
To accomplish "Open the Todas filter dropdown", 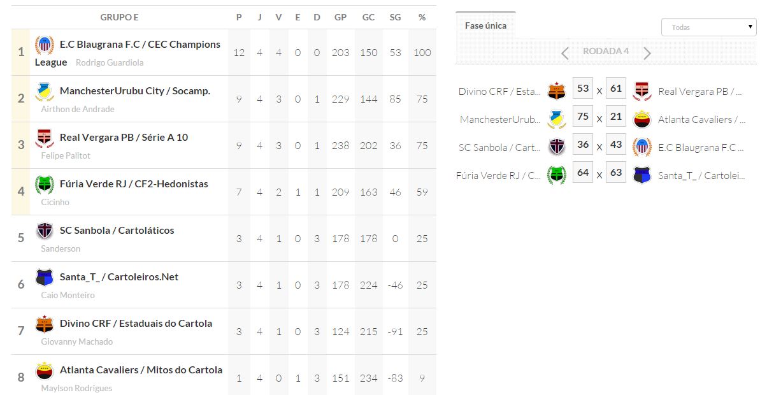I will click(708, 27).
